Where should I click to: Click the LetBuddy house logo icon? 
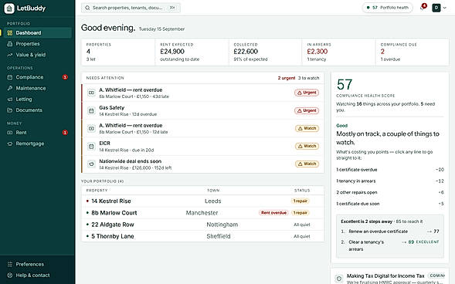pos(9,8)
